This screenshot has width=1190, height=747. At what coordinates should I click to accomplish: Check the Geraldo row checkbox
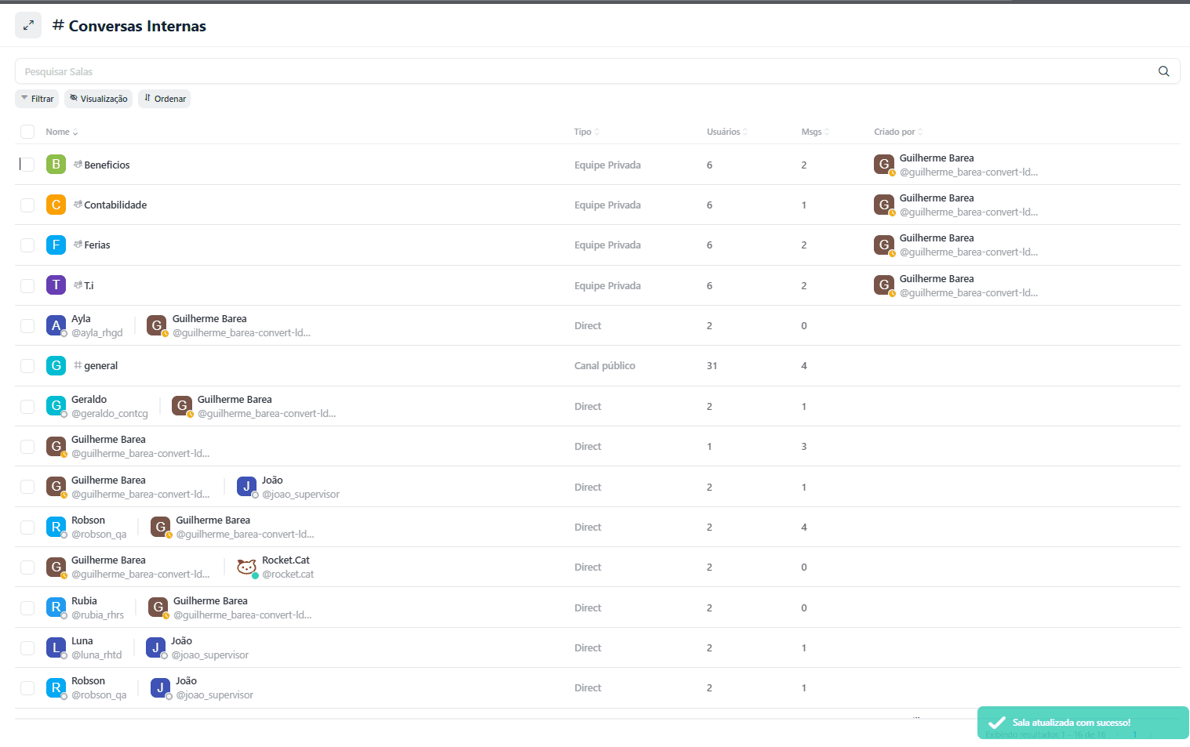pos(27,406)
